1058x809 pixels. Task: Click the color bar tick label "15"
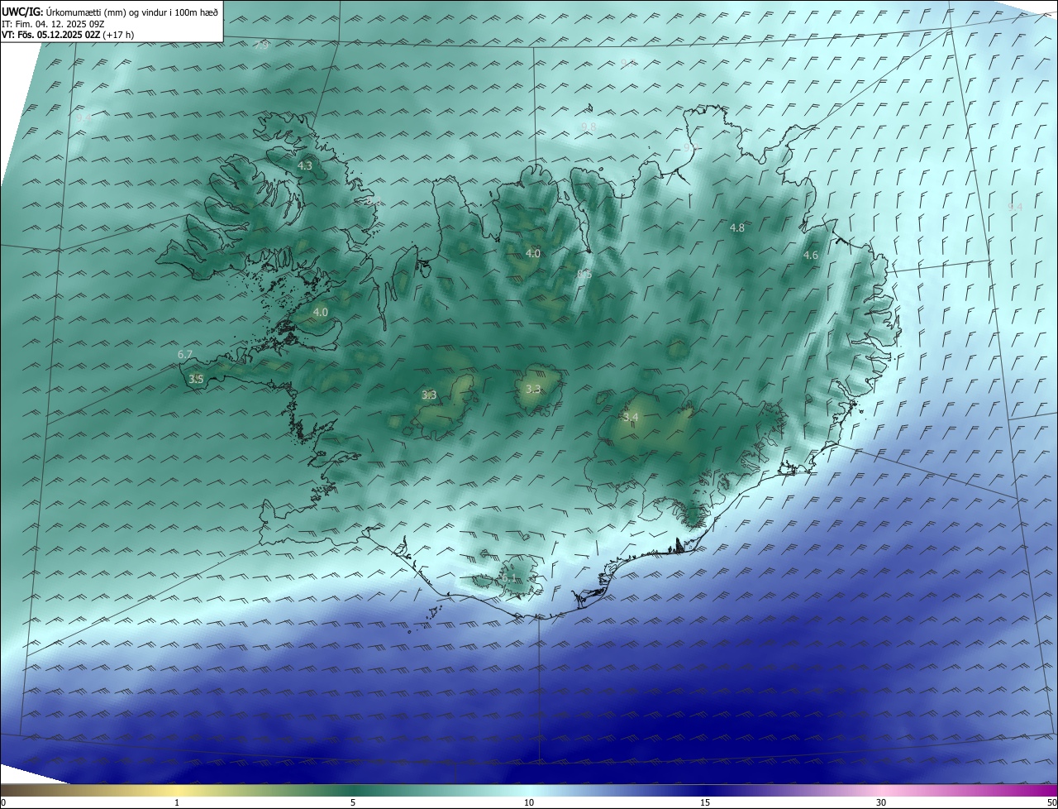(x=705, y=802)
